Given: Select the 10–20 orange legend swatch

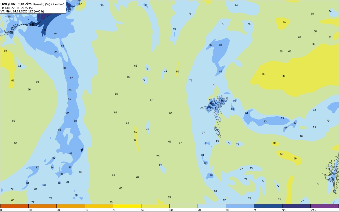Looking at the screenshot, I should (42, 206).
